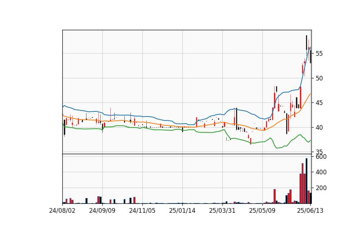Click the price axis label 55
346x248 pixels.
click(x=319, y=54)
